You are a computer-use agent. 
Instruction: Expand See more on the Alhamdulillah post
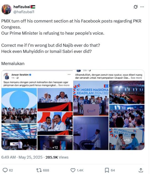click(x=136, y=78)
